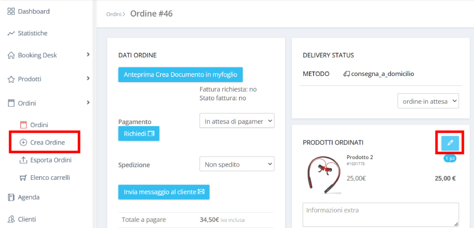Screen dimensions: 474x228
Task: Click the Statistiche chart icon
Action: 11,33
